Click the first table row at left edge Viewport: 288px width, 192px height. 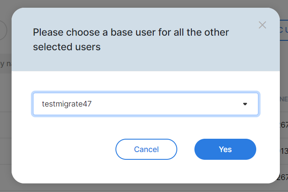pos(5,125)
